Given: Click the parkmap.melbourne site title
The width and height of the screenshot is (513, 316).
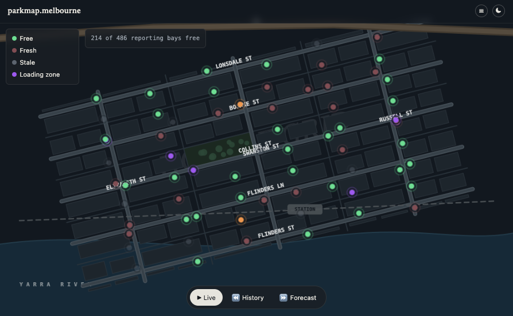Looking at the screenshot, I should [44, 11].
